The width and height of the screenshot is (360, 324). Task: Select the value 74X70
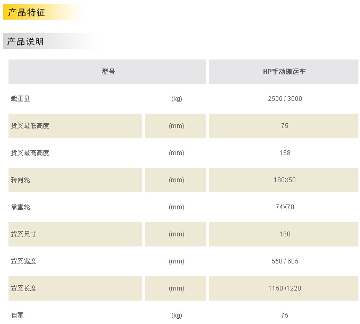(285, 207)
